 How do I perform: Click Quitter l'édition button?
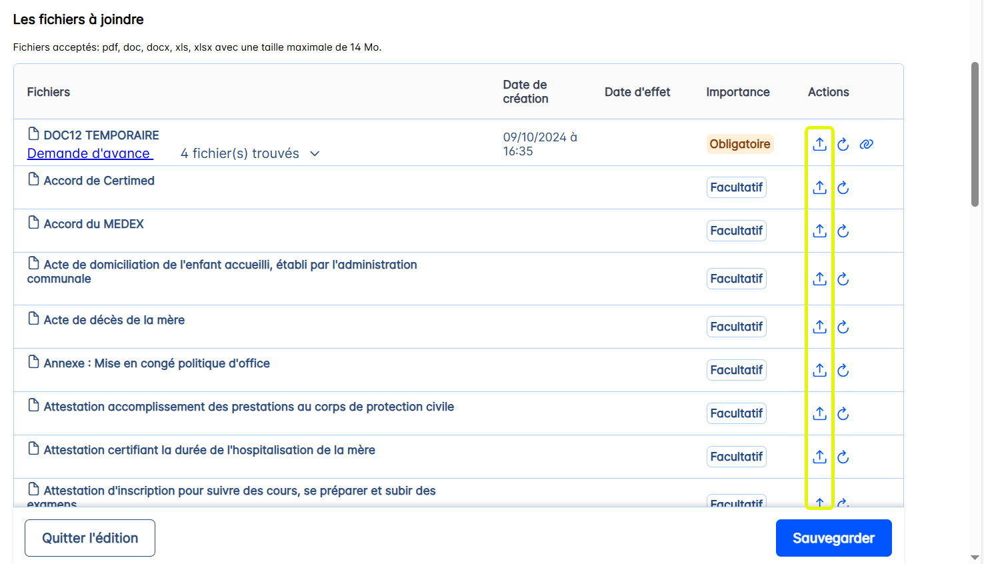point(90,538)
